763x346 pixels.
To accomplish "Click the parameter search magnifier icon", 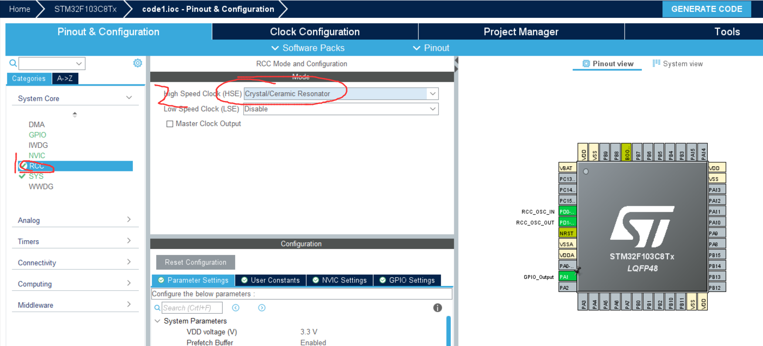I will coord(158,308).
